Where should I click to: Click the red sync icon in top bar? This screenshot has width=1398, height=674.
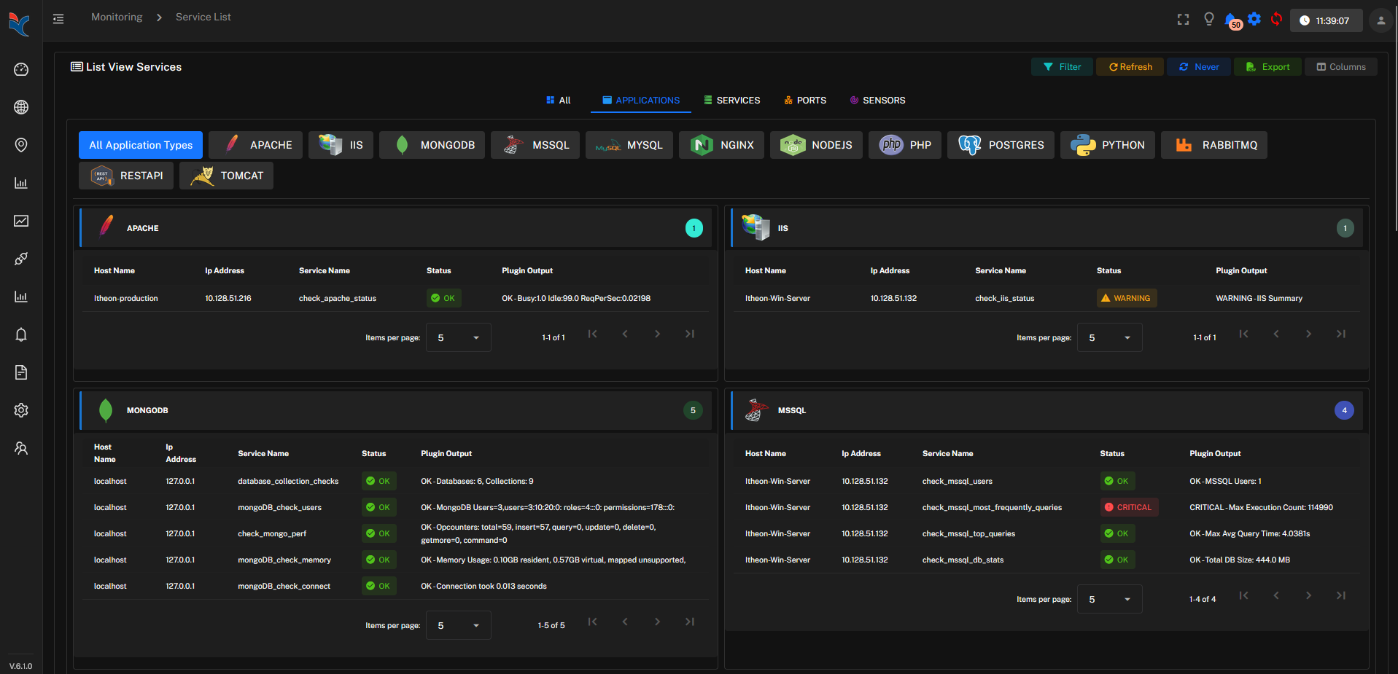coord(1276,19)
